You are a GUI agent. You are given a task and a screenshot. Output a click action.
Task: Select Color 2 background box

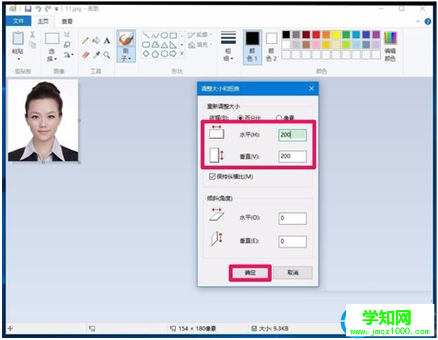tap(271, 47)
